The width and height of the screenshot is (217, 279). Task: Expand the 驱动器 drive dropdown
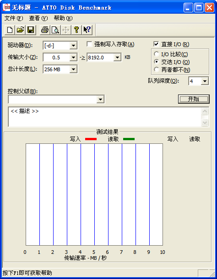coord(73,46)
